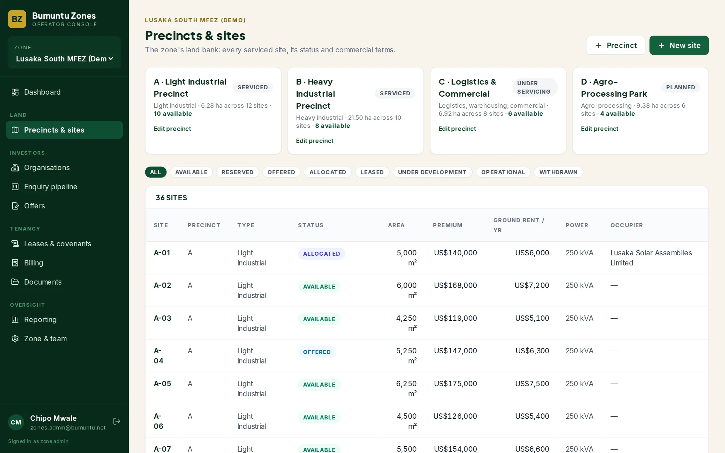725x453 pixels.
Task: Open the Leases & covenants menu item
Action: click(x=64, y=244)
